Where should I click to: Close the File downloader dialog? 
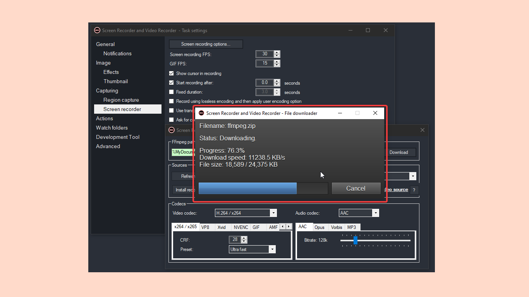(375, 113)
